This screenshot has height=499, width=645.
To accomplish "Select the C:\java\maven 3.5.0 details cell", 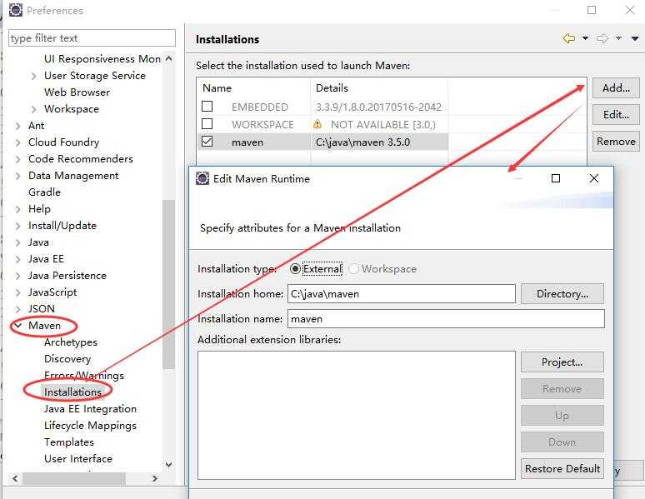I will [379, 142].
